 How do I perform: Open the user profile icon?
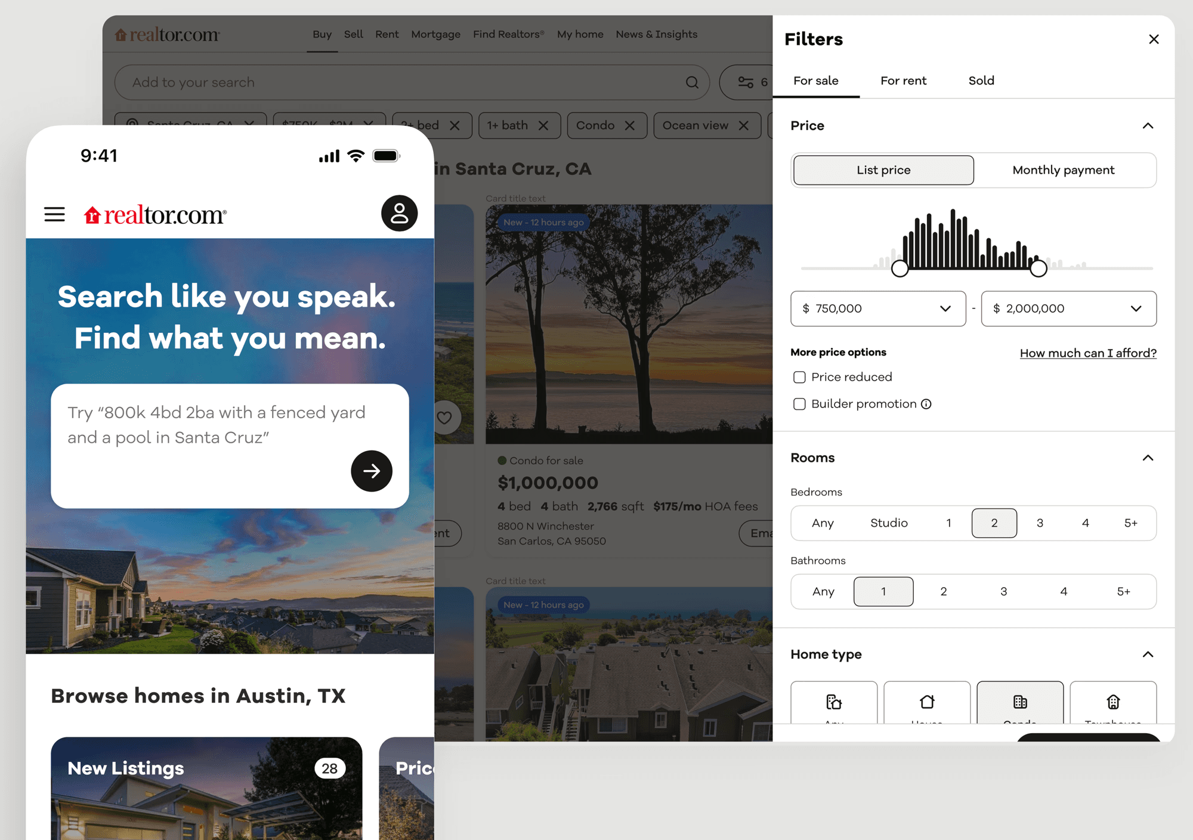pos(399,214)
